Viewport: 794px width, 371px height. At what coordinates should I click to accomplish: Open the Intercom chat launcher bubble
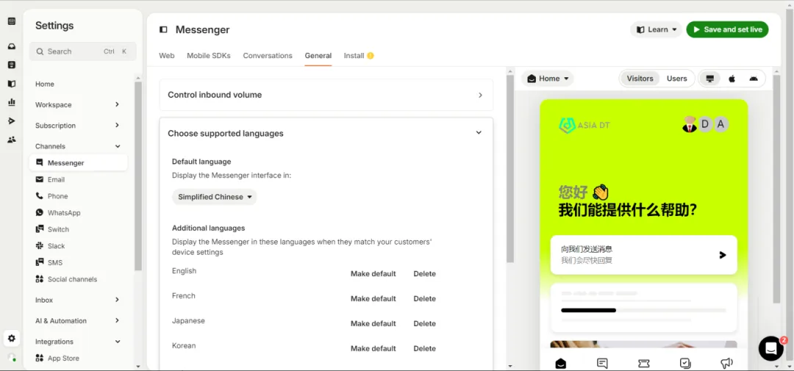click(x=770, y=348)
